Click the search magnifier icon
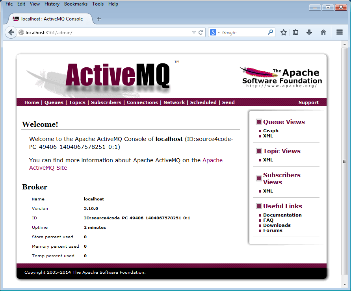The image size is (351, 291). (270, 32)
